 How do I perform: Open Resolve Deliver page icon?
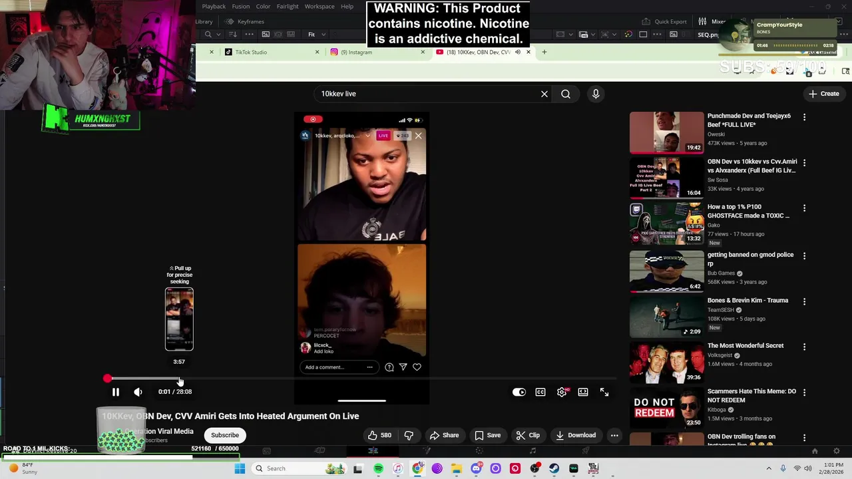(x=586, y=451)
